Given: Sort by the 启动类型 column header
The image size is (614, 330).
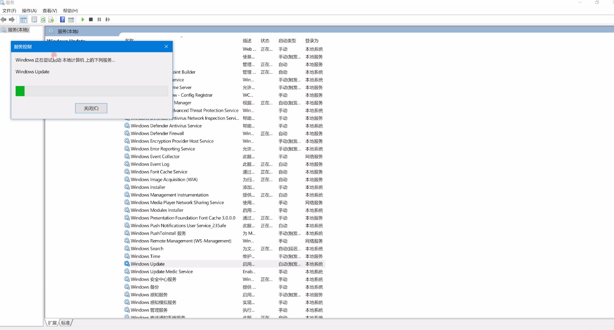Looking at the screenshot, I should click(x=287, y=41).
